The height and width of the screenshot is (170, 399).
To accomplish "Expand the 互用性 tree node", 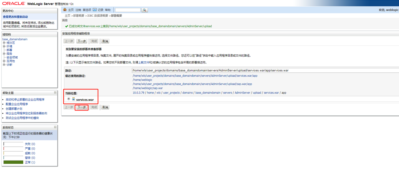I will point(4,61).
